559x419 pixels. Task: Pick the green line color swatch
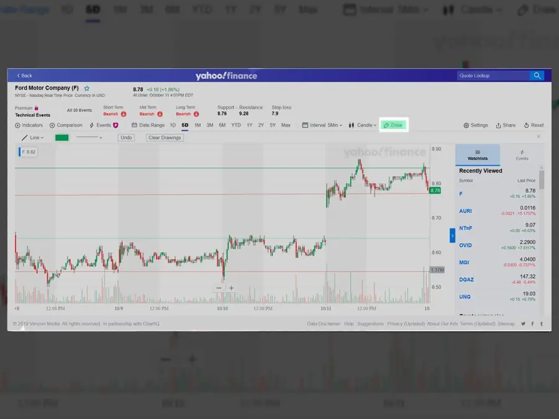coord(62,138)
